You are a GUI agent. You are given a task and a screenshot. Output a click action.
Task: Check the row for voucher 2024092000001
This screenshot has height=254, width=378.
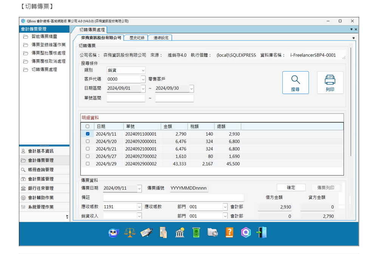(88, 141)
